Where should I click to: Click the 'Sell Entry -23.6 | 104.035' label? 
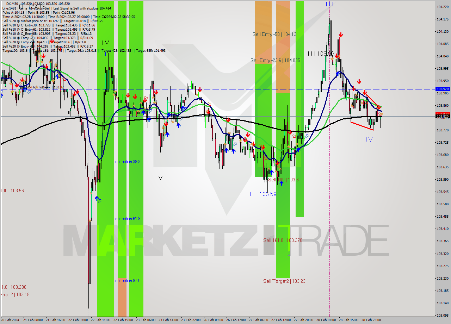275,60
